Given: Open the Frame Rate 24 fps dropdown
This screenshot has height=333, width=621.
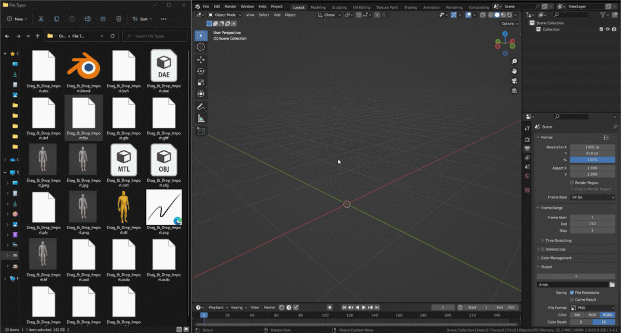Looking at the screenshot, I should point(592,197).
